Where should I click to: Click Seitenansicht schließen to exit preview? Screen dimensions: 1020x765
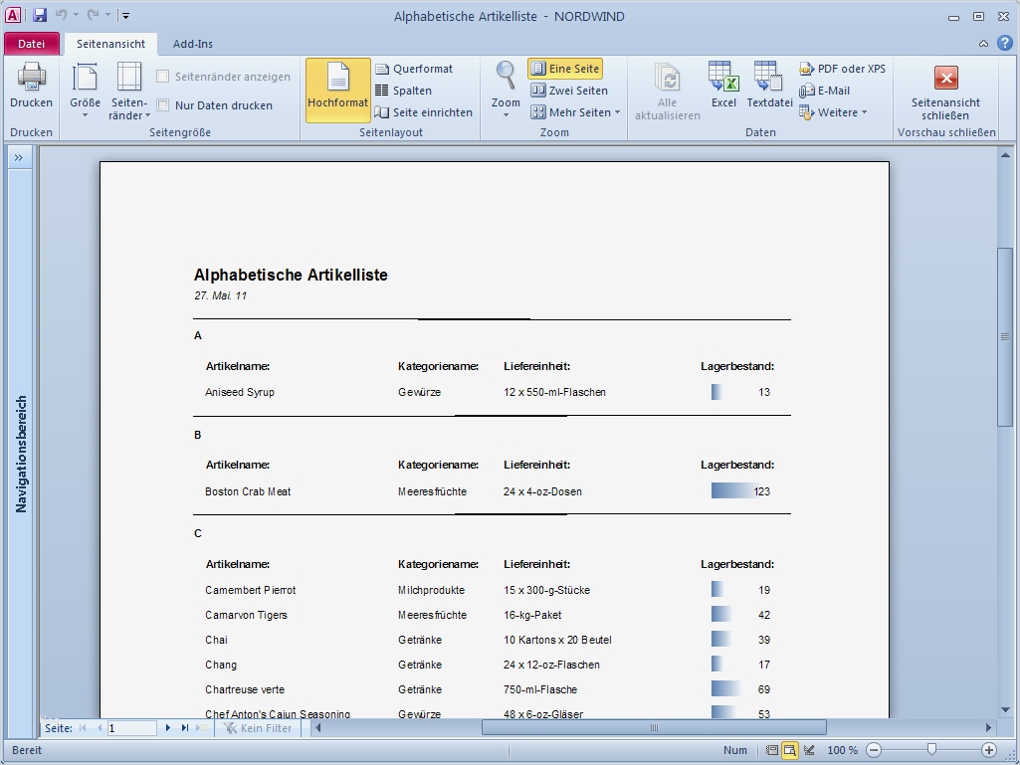(943, 90)
